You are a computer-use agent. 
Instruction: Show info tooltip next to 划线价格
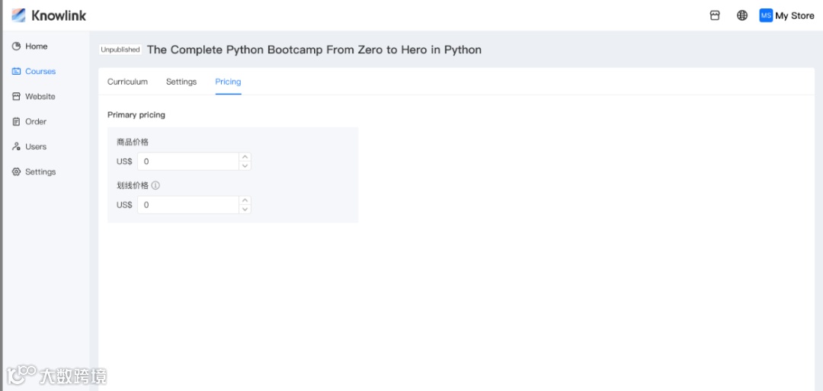(155, 185)
